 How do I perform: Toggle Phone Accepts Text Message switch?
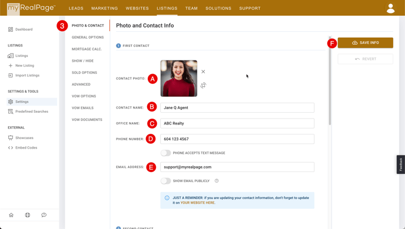[x=166, y=153]
